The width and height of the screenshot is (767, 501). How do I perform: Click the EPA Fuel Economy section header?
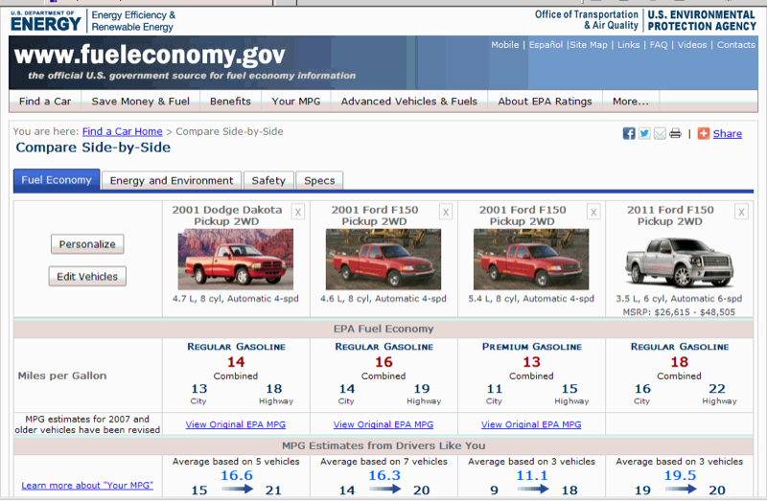coord(383,329)
